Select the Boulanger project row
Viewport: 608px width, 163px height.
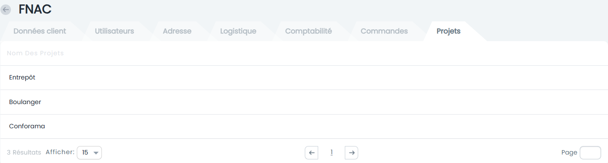click(x=304, y=102)
